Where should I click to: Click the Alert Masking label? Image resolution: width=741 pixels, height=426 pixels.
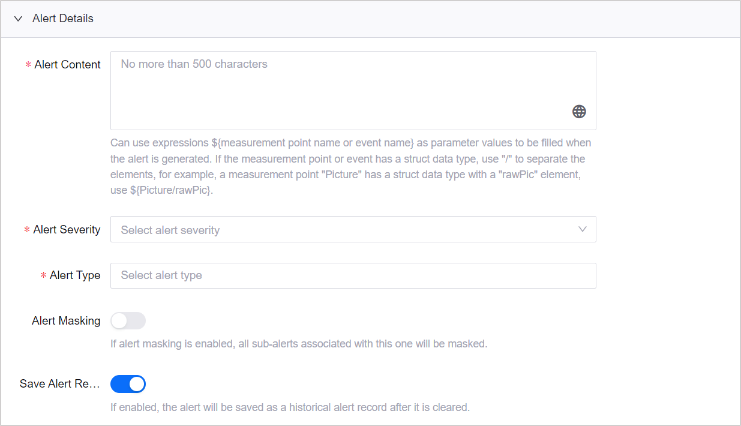66,321
